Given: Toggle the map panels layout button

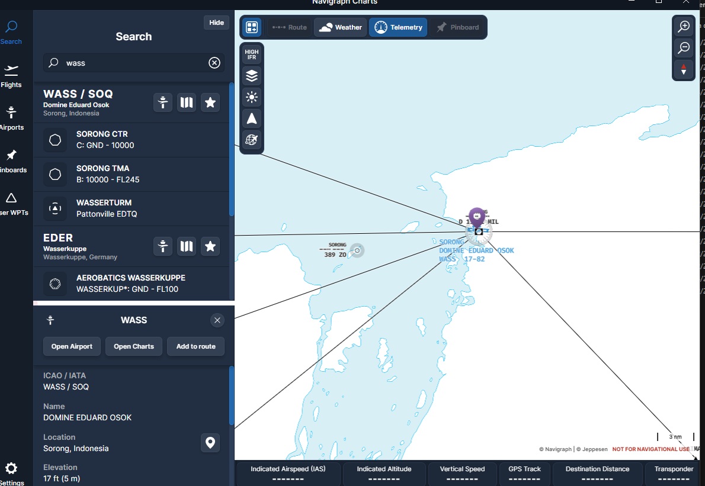Looking at the screenshot, I should click(252, 27).
